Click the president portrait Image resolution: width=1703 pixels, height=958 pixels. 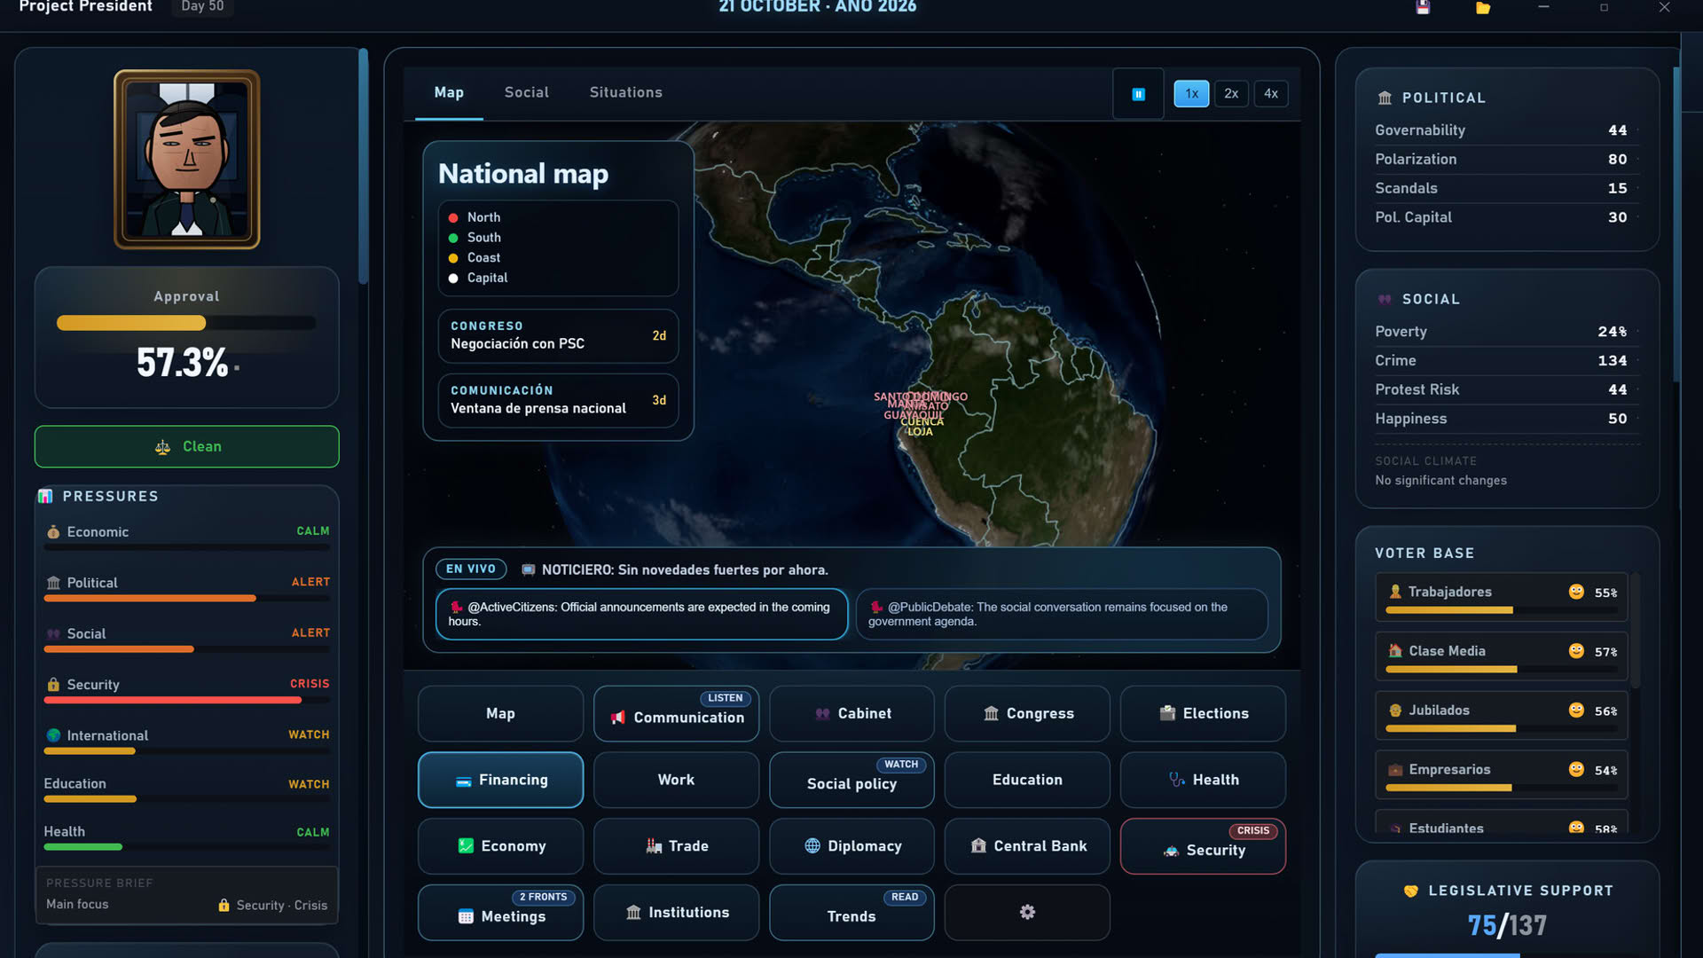(x=186, y=159)
